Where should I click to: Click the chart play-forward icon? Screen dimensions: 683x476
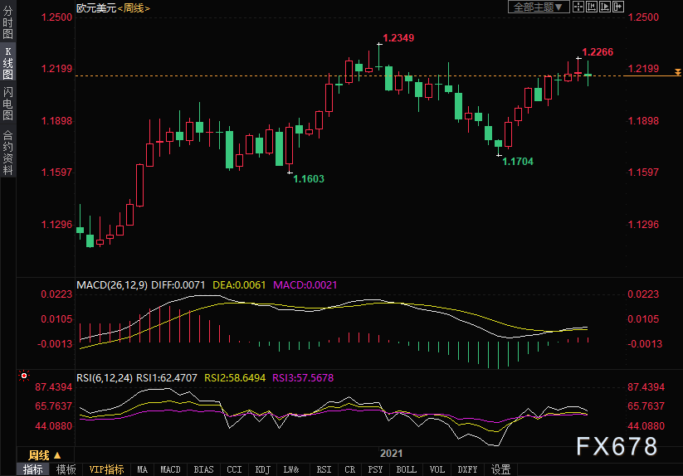(605, 7)
